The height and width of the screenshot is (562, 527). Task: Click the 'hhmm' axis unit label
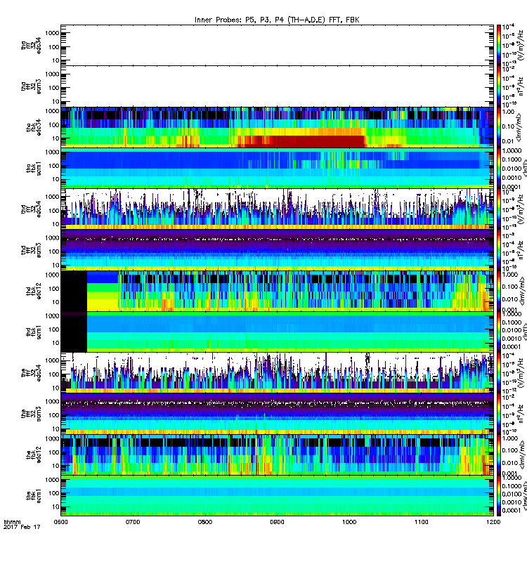click(x=12, y=522)
